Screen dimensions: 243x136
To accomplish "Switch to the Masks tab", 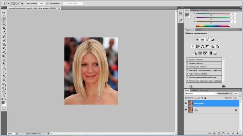I will tap(199, 30).
